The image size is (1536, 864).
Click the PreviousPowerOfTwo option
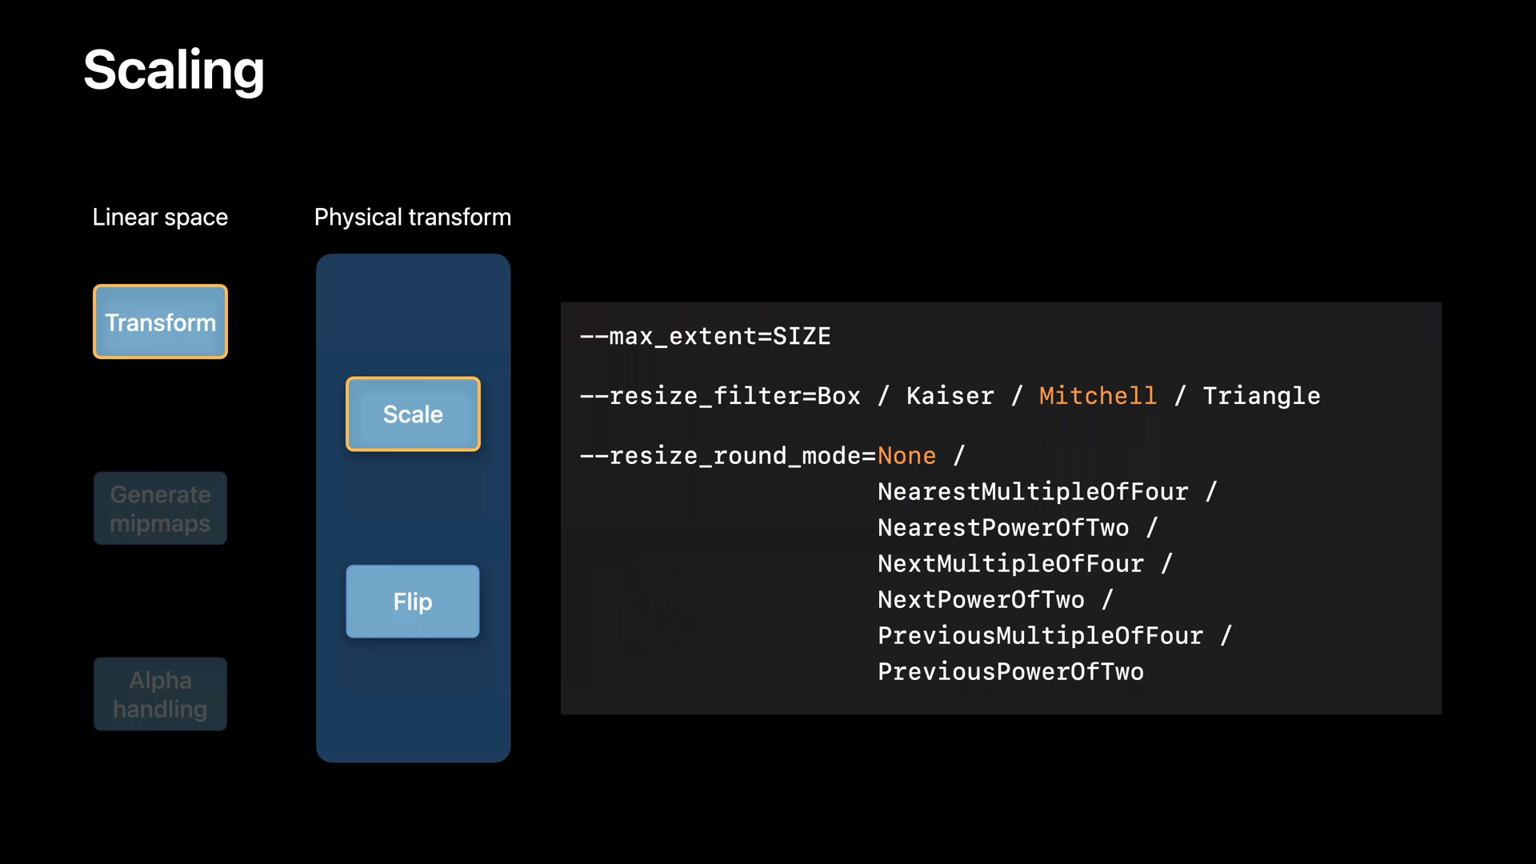pos(1010,671)
